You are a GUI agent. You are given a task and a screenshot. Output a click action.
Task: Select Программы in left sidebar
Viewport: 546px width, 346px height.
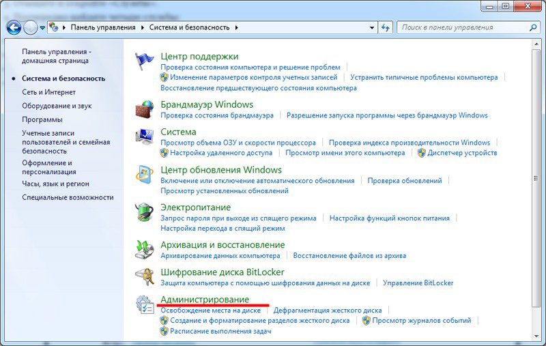tap(42, 119)
